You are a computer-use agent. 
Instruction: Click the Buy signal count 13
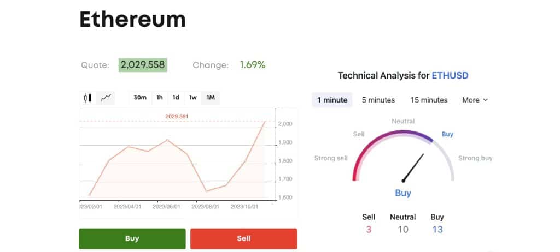[437, 229]
